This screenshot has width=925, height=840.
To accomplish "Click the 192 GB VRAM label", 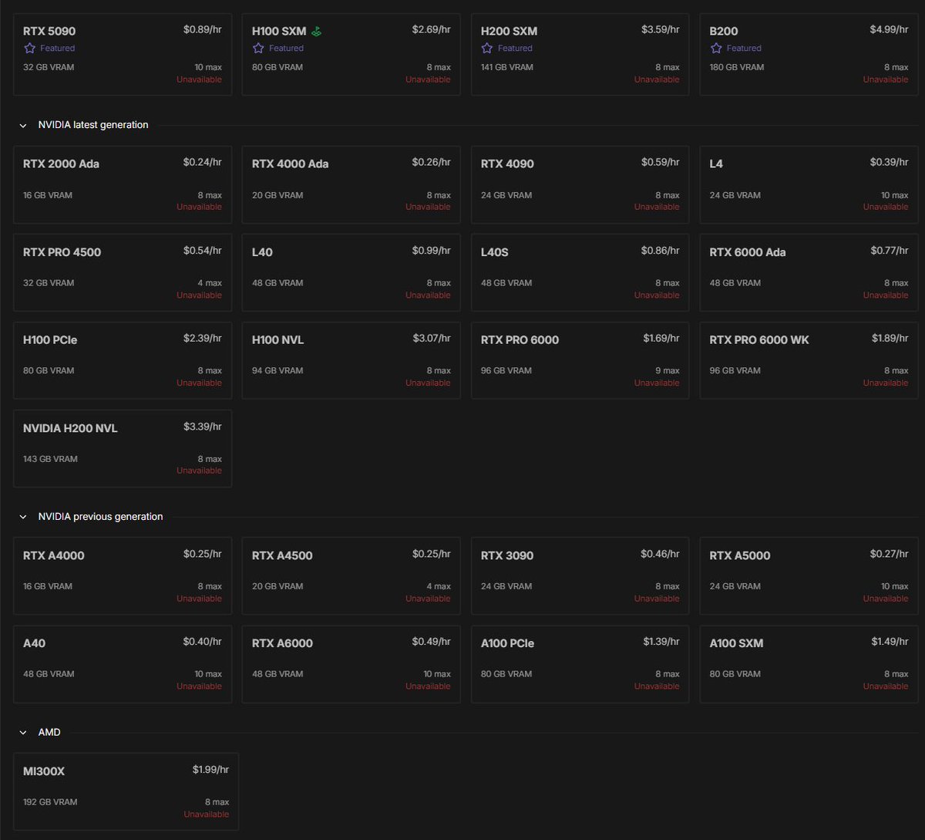I will coord(50,802).
